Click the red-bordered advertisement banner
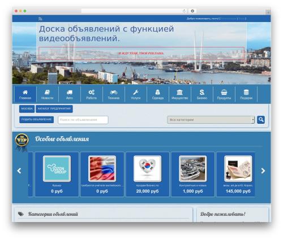This screenshot has width=283, height=239. click(141, 53)
